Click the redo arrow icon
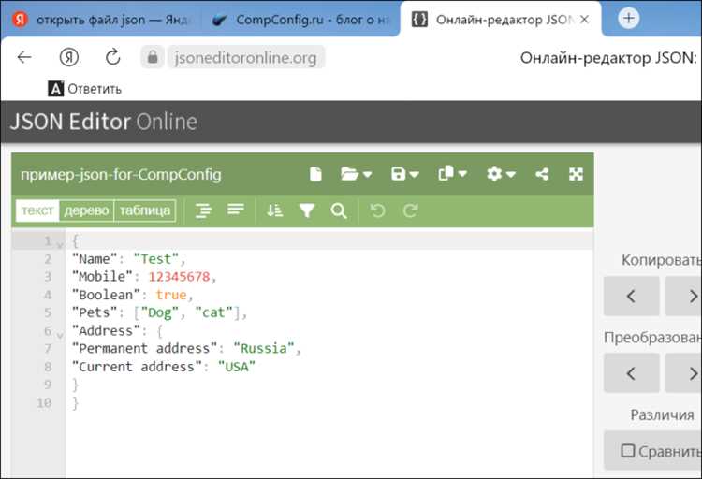The image size is (702, 479). coord(410,210)
